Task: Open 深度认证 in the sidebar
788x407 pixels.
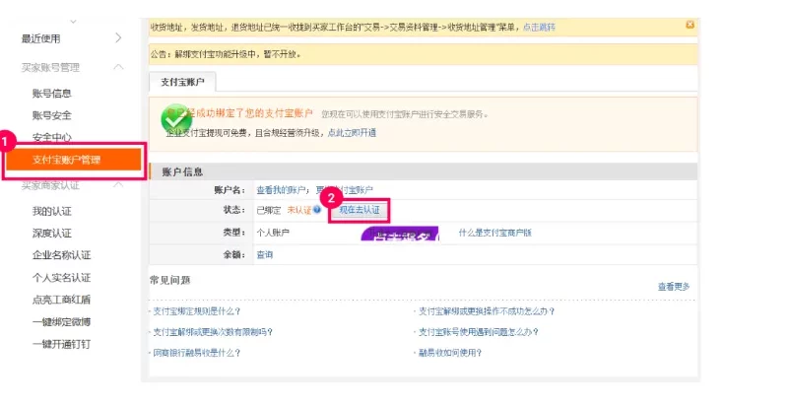Action: (x=52, y=234)
